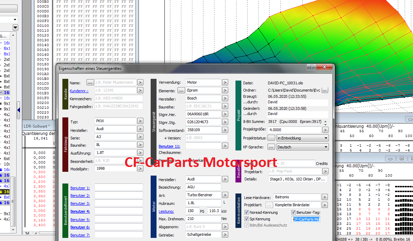The height and width of the screenshot is (241, 413).
Task: Toggle the Benutzer-Tag checkbox
Action: click(293, 212)
